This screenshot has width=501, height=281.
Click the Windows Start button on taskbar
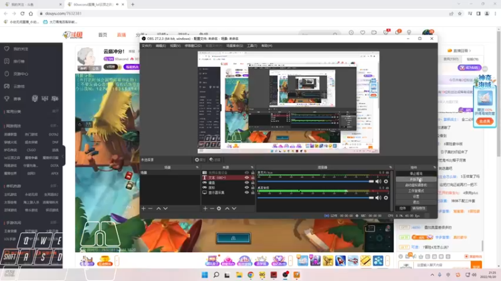point(205,275)
